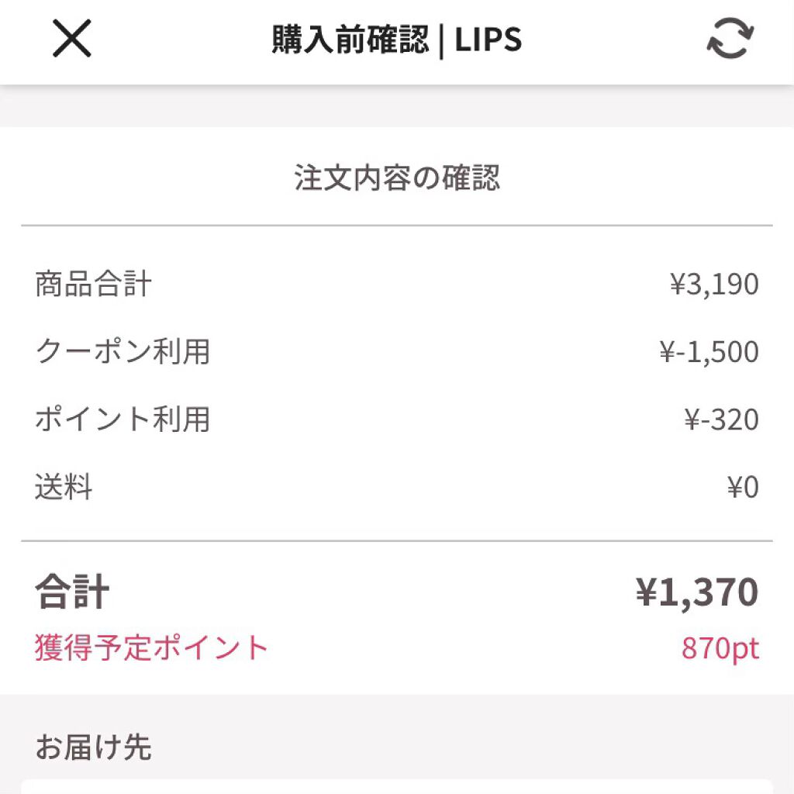Tap the 商品合計 label
Screen dimensions: 794x794
(93, 285)
